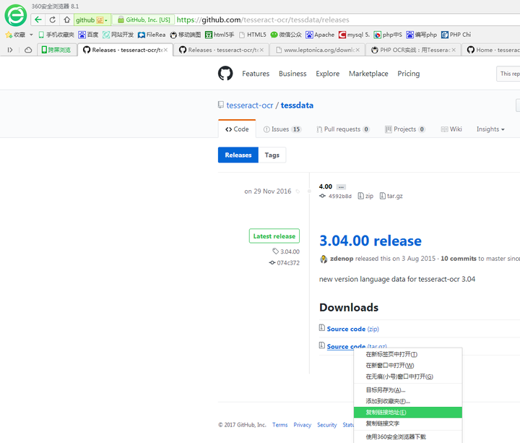The image size is (520, 443).
Task: Download the 4.00 tar.gz archive
Action: click(391, 196)
